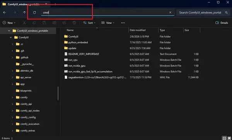The width and height of the screenshot is (232, 140).
Task: Expand the .git folder node
Action: pyautogui.click(x=12, y=51)
